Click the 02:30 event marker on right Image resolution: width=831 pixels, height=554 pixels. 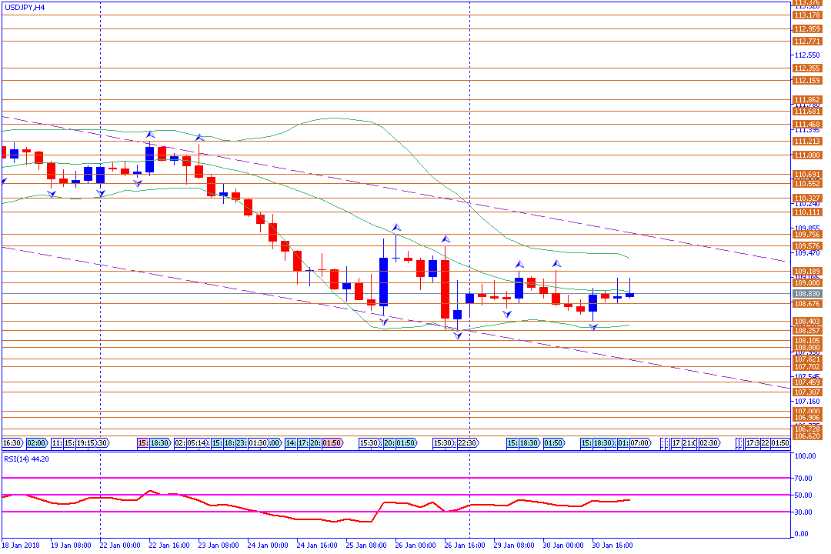[709, 443]
